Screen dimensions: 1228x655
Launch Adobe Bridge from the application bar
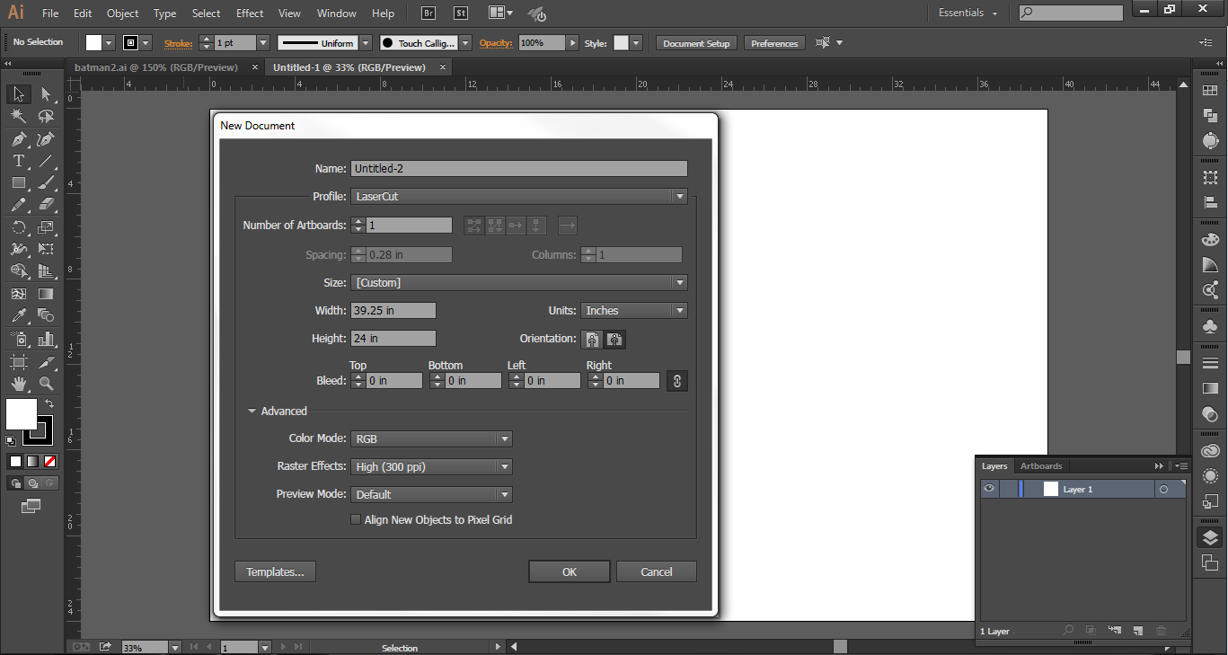coord(428,13)
